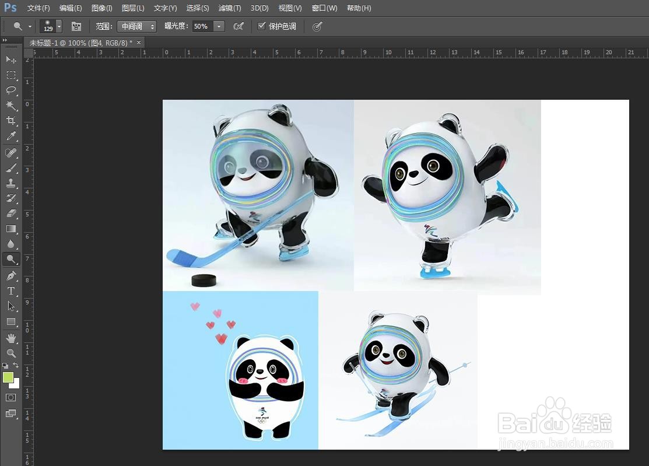The image size is (649, 466).
Task: Select the Hand tool
Action: coord(11,338)
